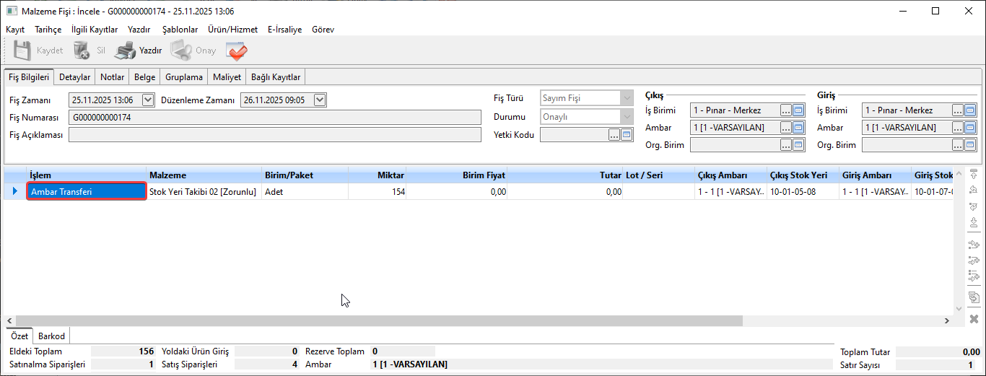This screenshot has height=376, width=986.
Task: Switch to the Barkod tab
Action: click(x=51, y=336)
